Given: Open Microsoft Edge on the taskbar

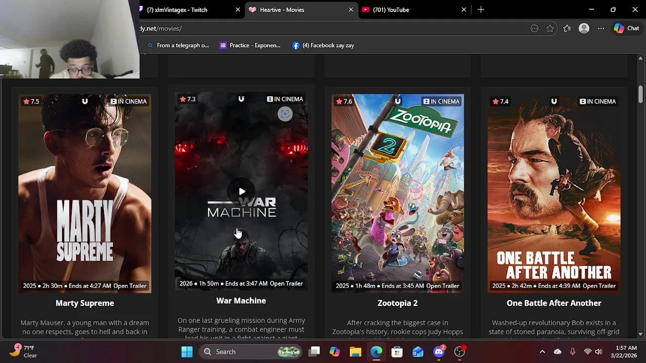Looking at the screenshot, I should click(x=376, y=352).
